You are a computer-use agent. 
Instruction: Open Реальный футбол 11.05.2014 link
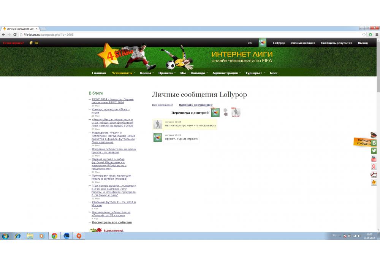[113, 204]
